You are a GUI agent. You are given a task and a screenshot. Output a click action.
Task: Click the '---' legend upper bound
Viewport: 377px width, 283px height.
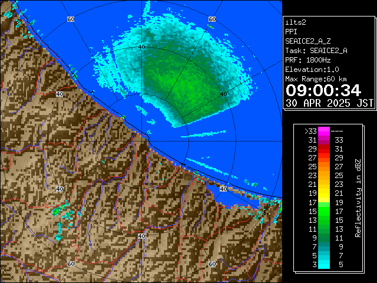(x=337, y=131)
